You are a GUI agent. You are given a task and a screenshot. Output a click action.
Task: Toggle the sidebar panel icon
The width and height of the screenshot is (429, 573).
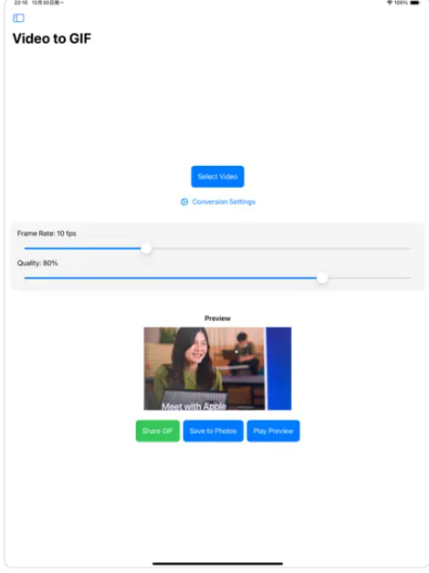tap(18, 18)
